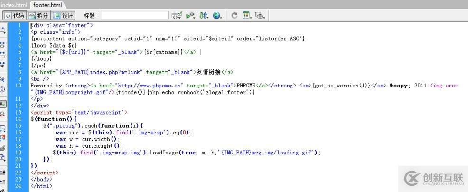Click the pc:content action="category" code line
The height and width of the screenshot is (192, 468).
click(x=168, y=39)
